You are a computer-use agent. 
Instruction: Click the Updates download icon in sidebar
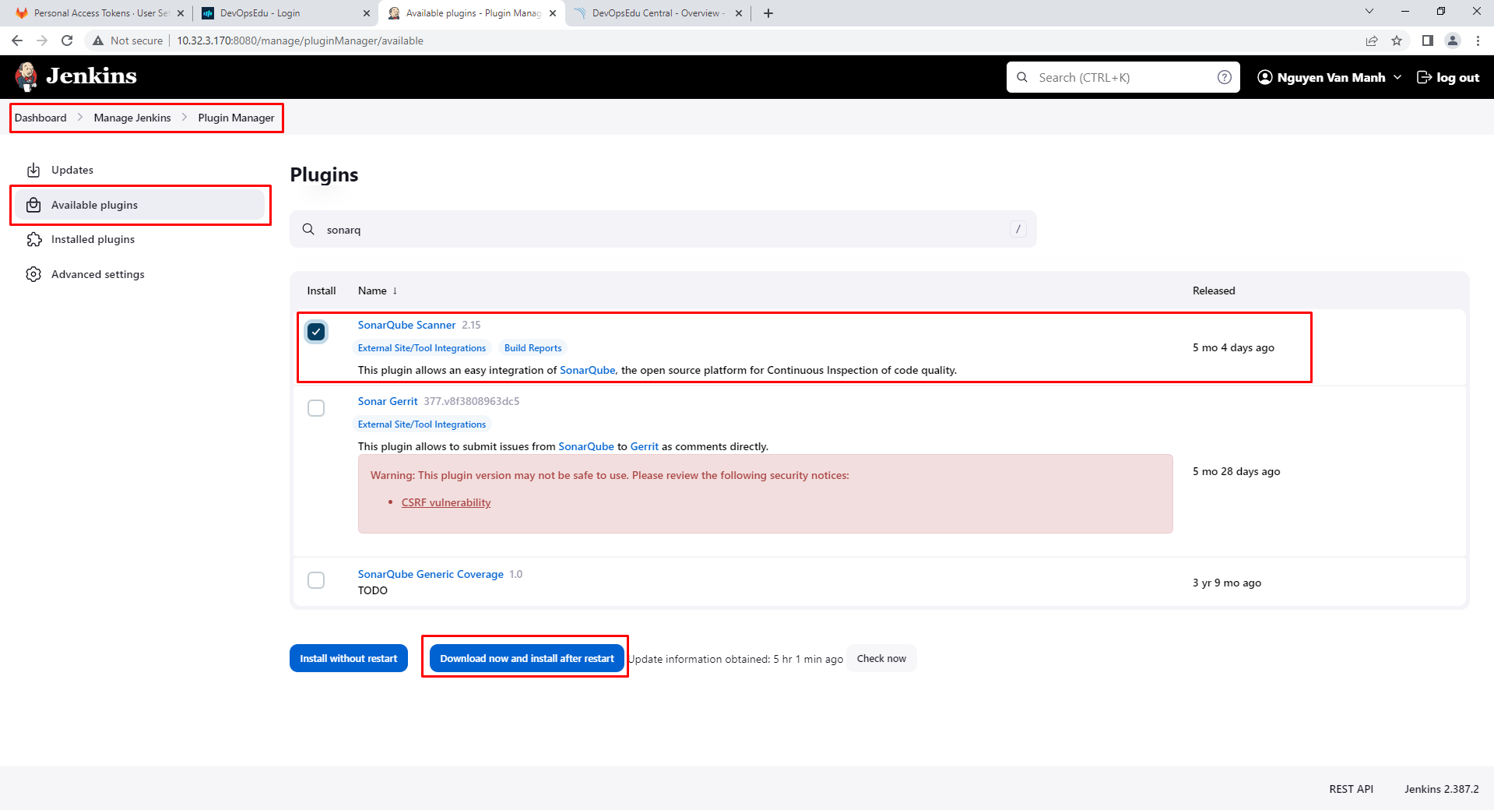pos(33,170)
